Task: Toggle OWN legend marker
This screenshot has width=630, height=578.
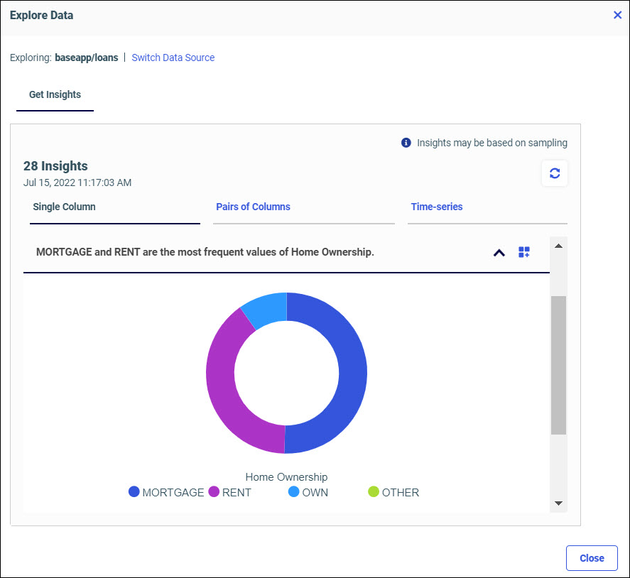Action: coord(294,492)
